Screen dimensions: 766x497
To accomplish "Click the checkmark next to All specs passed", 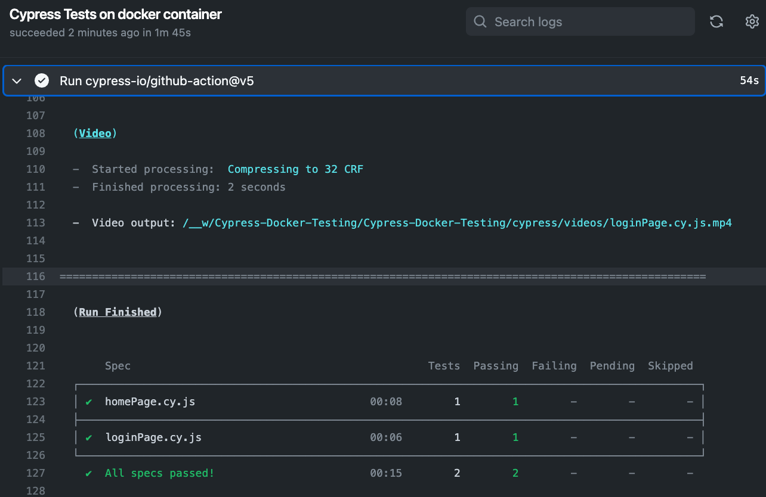I will point(88,473).
